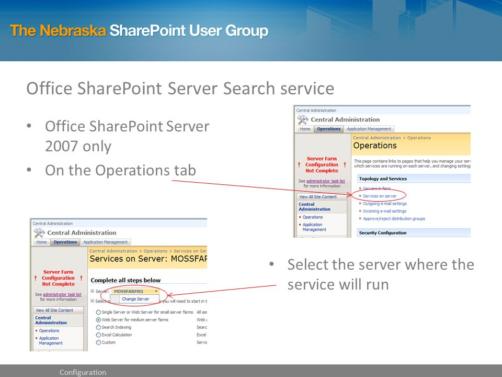Viewport: 502px width, 377px height.
Task: Click the Operations page title in the yellow banner
Action: (x=375, y=146)
